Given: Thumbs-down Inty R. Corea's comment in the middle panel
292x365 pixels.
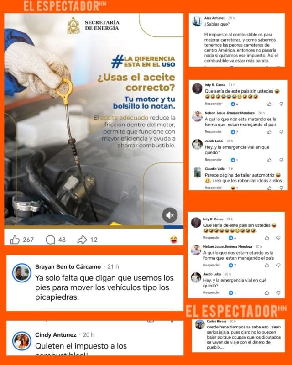Looking at the screenshot, I should click(282, 104).
